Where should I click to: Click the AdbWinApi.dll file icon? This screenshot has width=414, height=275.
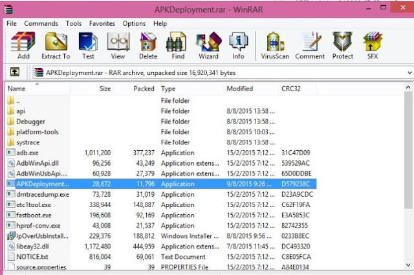(x=11, y=163)
